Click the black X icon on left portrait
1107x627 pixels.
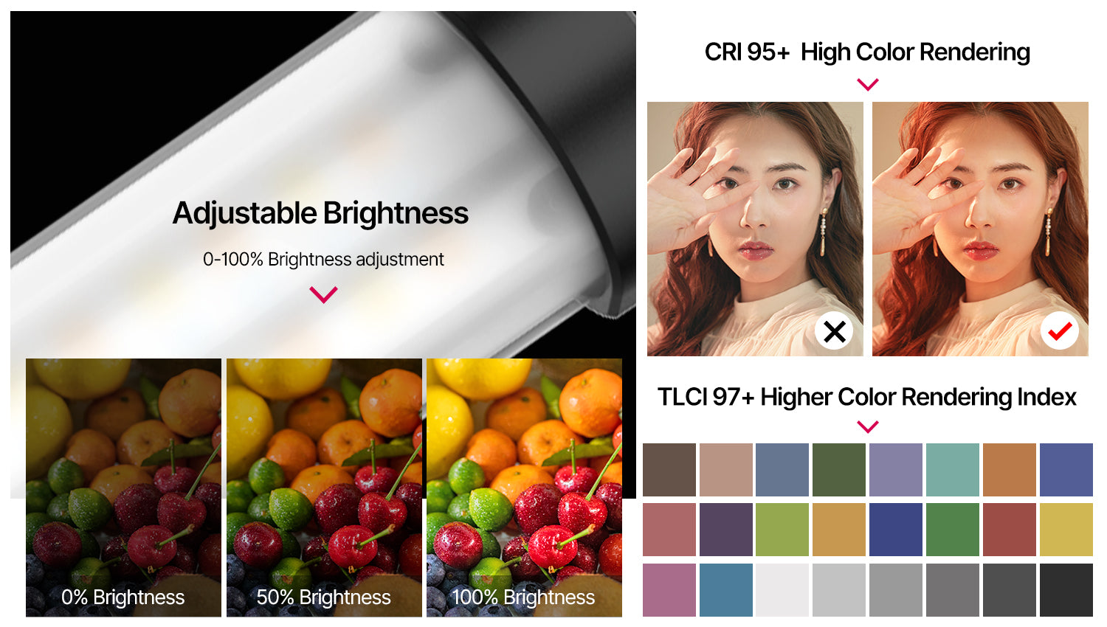pos(834,332)
